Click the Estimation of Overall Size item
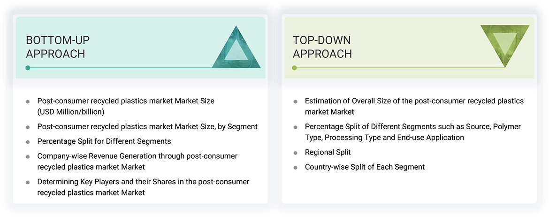Image resolution: width=549 pixels, height=217 pixels. (x=414, y=107)
